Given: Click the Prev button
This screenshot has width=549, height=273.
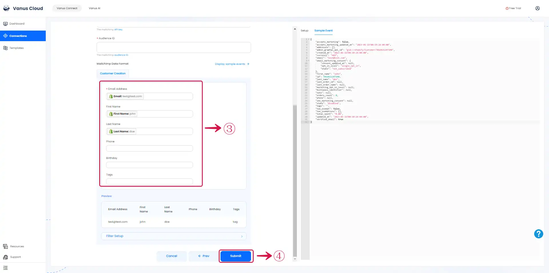Looking at the screenshot, I should point(204,256).
